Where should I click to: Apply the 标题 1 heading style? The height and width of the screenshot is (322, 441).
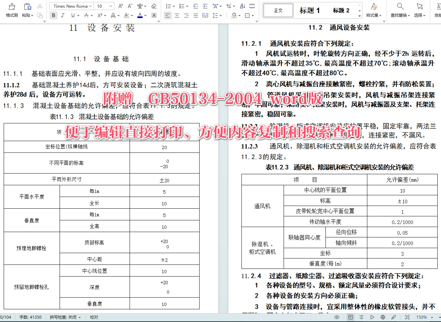[x=310, y=10]
